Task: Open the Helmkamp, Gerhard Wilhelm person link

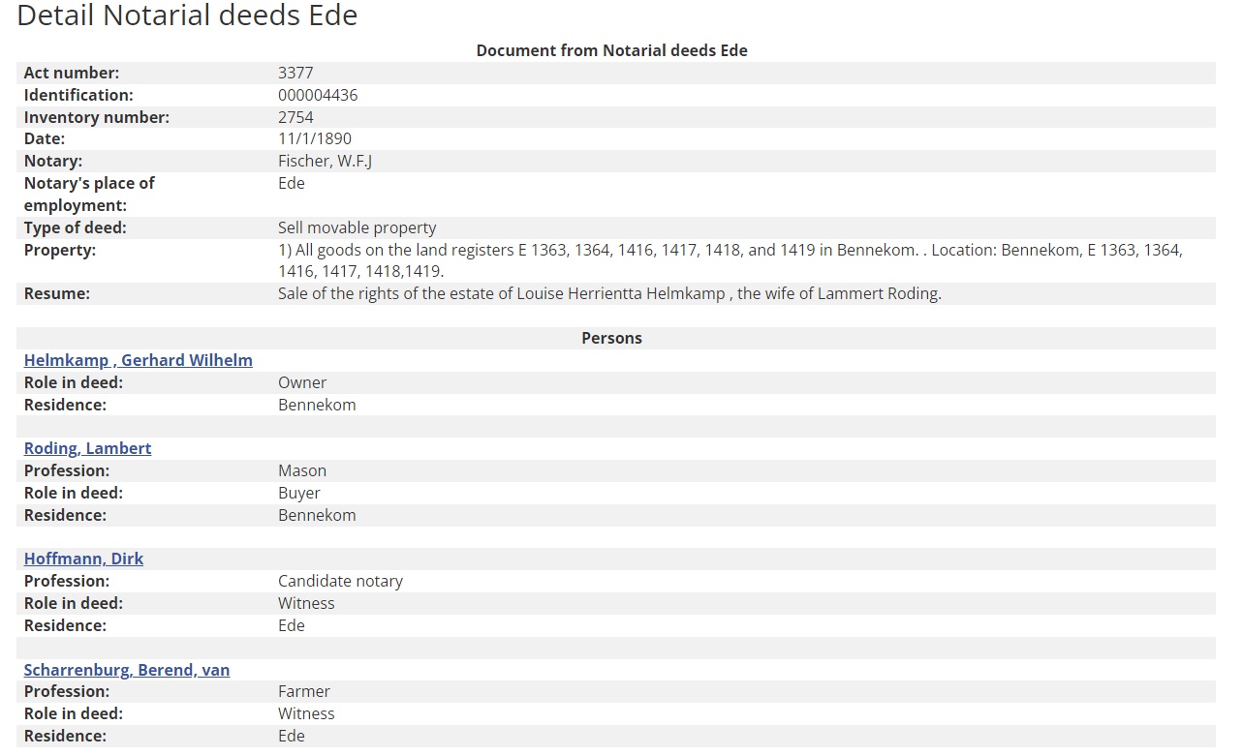Action: [x=138, y=360]
